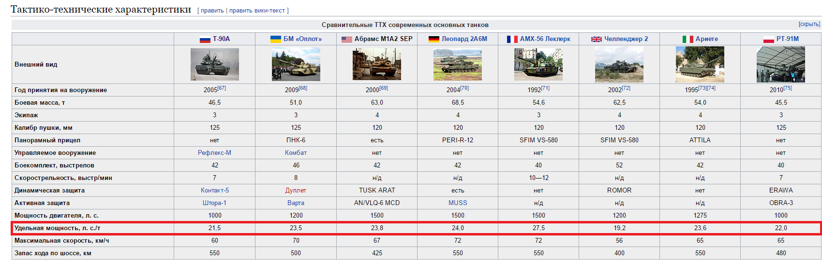
Task: Click the US flag beside Абрамс M1A2 SEP
Action: (346, 39)
